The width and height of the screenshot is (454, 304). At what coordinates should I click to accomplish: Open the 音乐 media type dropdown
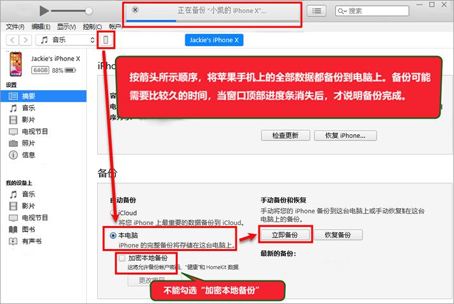pos(66,40)
